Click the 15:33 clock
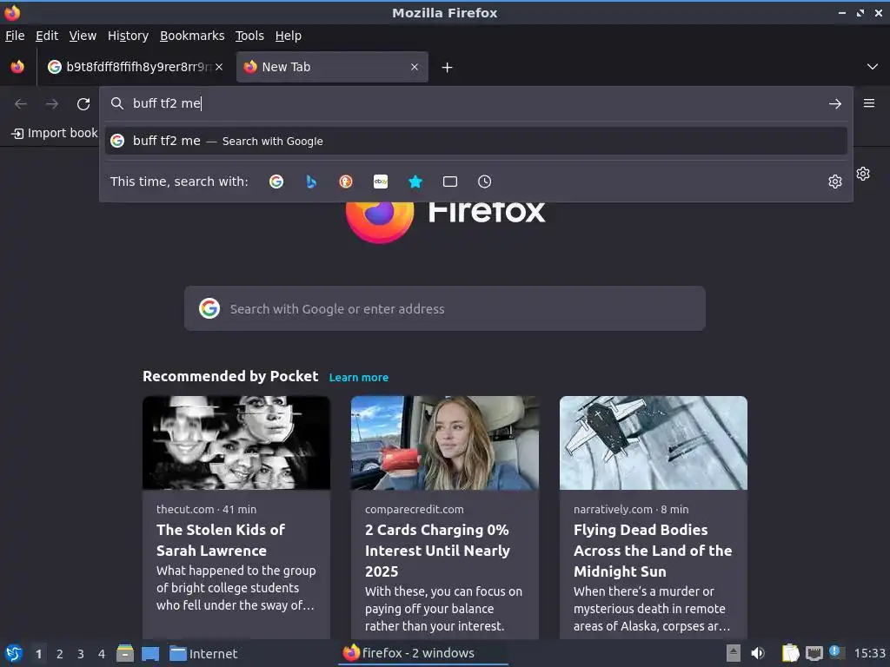The width and height of the screenshot is (890, 667). [869, 653]
